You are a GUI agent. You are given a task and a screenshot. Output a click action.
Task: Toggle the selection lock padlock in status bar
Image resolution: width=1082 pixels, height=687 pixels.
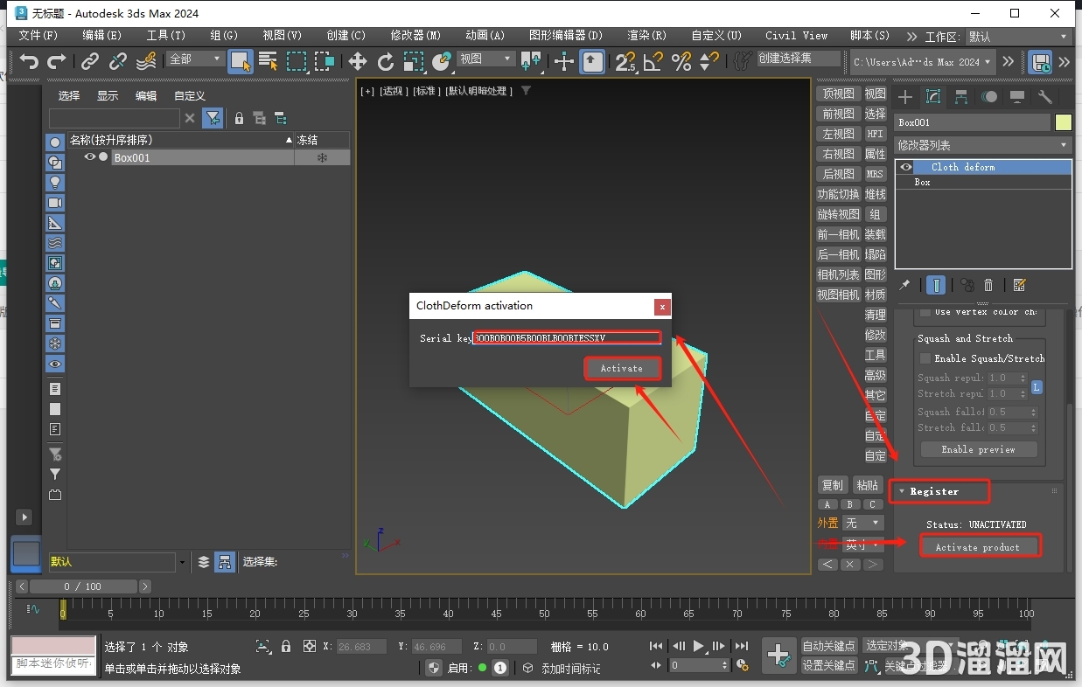pos(286,647)
